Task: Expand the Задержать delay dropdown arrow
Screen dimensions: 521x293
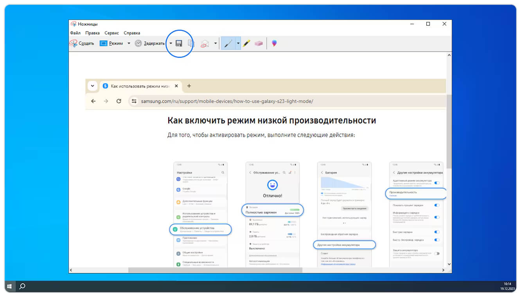Action: pyautogui.click(x=171, y=43)
